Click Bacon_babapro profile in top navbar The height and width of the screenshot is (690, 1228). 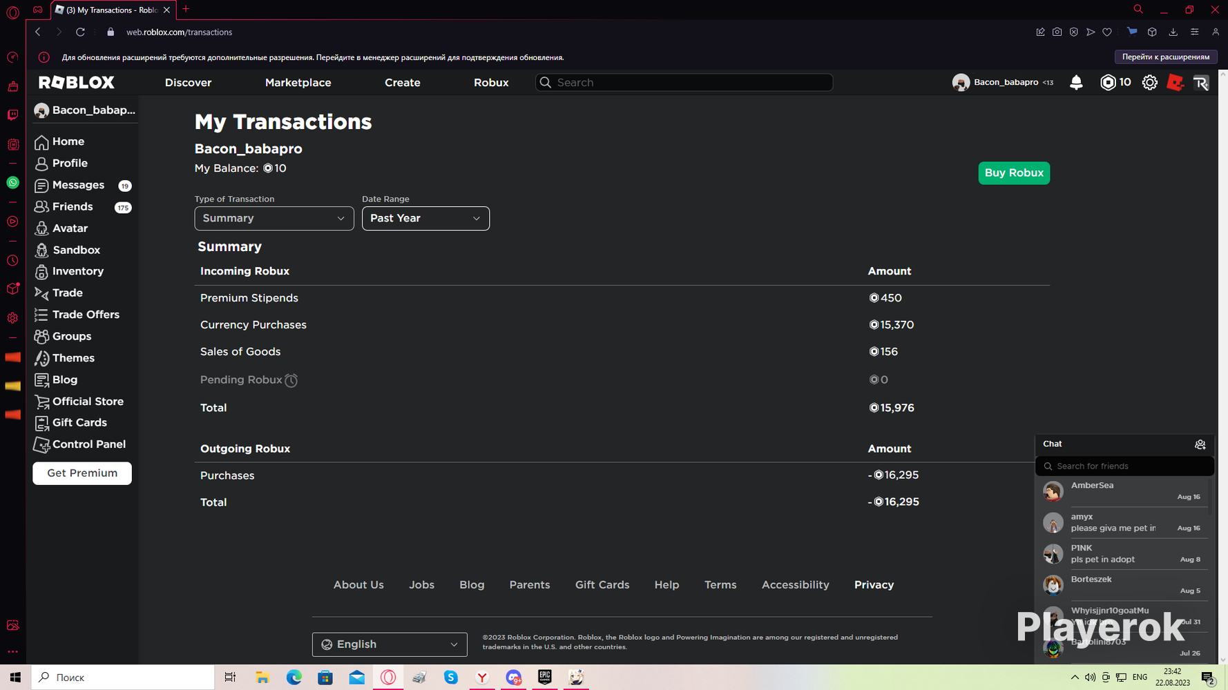(1003, 83)
